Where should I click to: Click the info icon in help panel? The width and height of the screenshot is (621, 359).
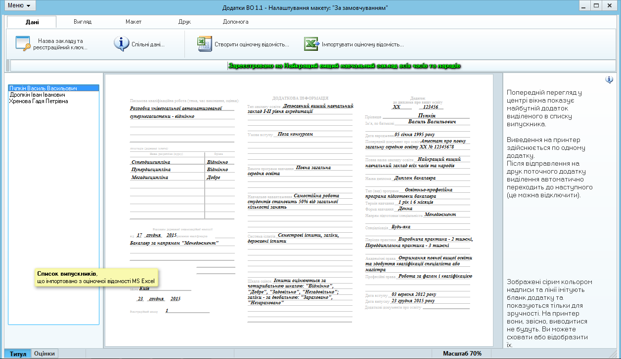coord(609,80)
